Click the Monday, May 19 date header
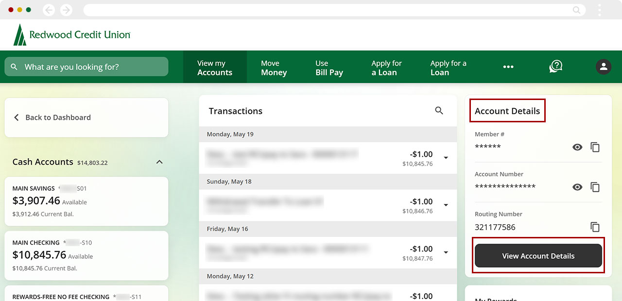 click(x=328, y=134)
